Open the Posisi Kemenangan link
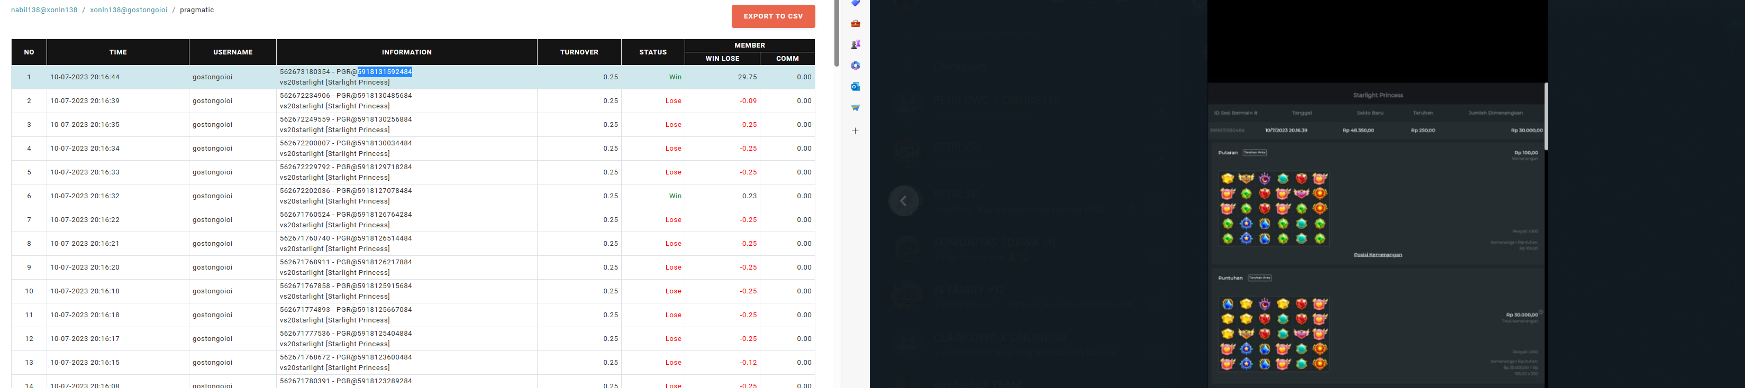The image size is (1745, 388). click(1378, 255)
